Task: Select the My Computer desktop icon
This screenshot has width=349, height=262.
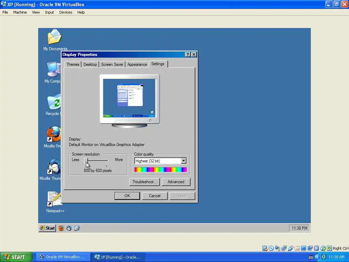Action: pos(53,72)
